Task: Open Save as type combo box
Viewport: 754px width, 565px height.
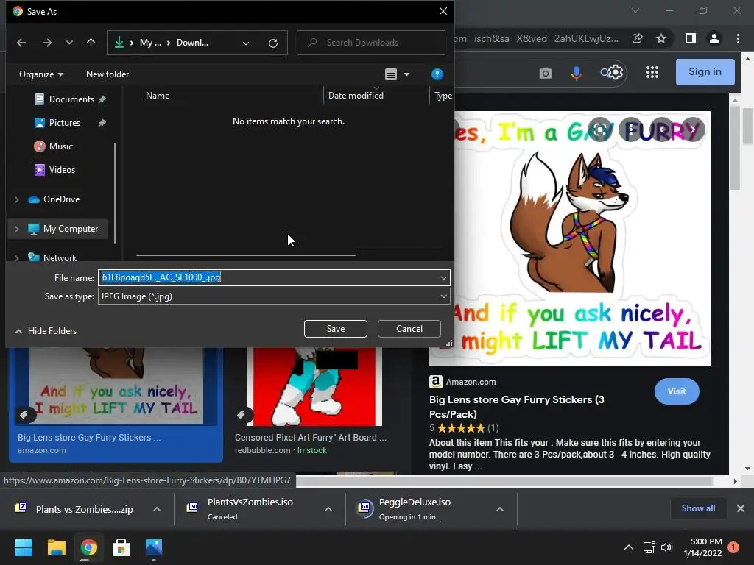Action: 274,296
